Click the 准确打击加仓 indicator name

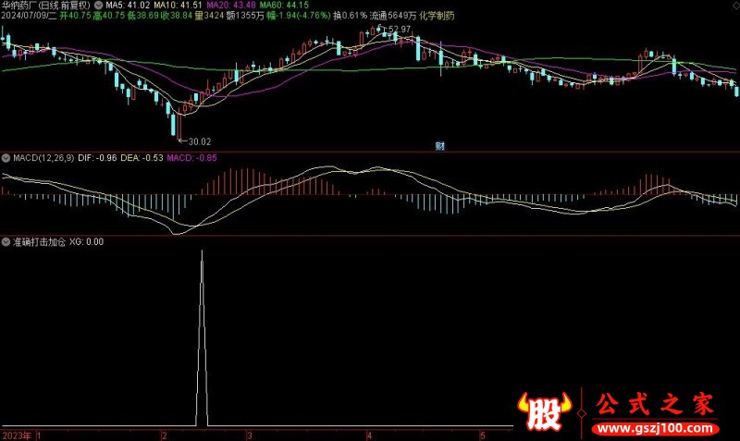[39, 242]
